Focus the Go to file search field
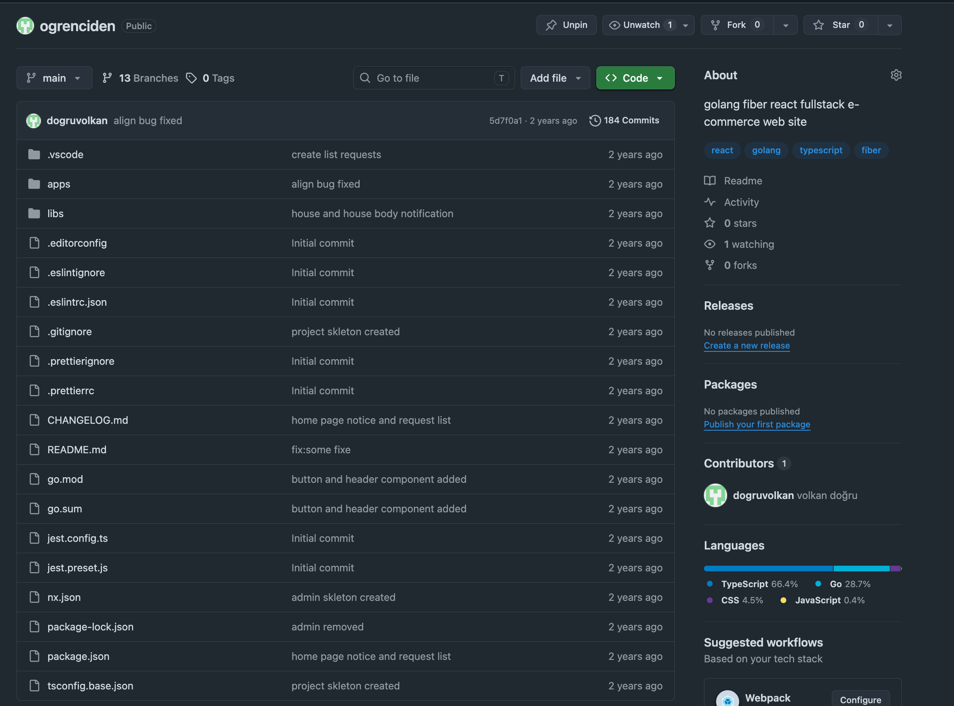Image resolution: width=954 pixels, height=706 pixels. coord(434,78)
